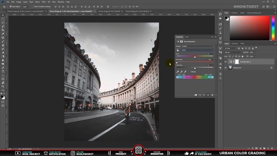Screen dimensions: 277x156
Task: Open the Fill value dropdown arrow
Action: 255,57
